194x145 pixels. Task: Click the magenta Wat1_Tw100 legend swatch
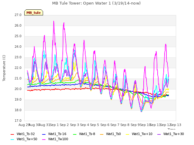pos(44,139)
